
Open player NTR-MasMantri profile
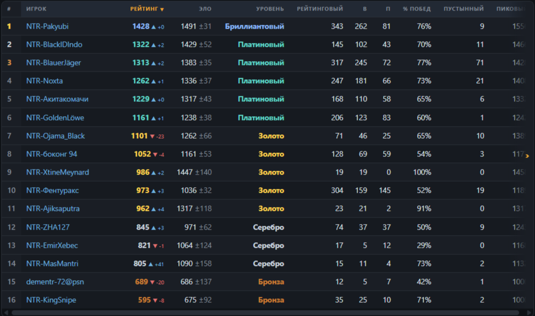52,264
